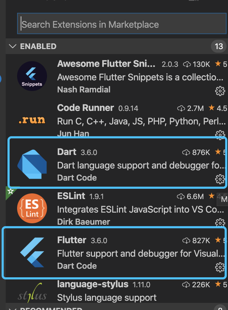This screenshot has height=310, width=228.
Task: Open manage gear for ESLint extension
Action: pyautogui.click(x=220, y=223)
